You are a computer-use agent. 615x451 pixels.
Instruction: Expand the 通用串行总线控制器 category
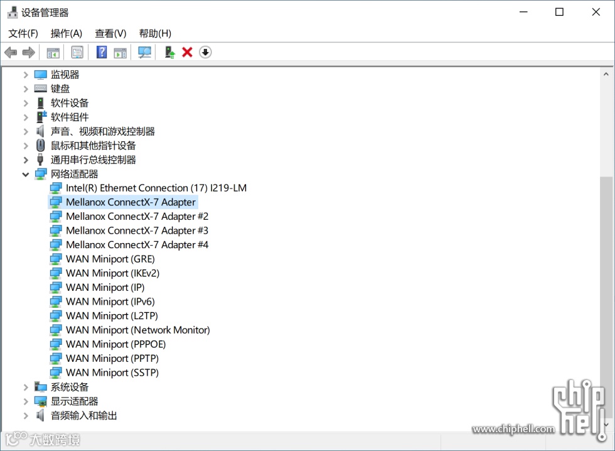click(x=26, y=160)
